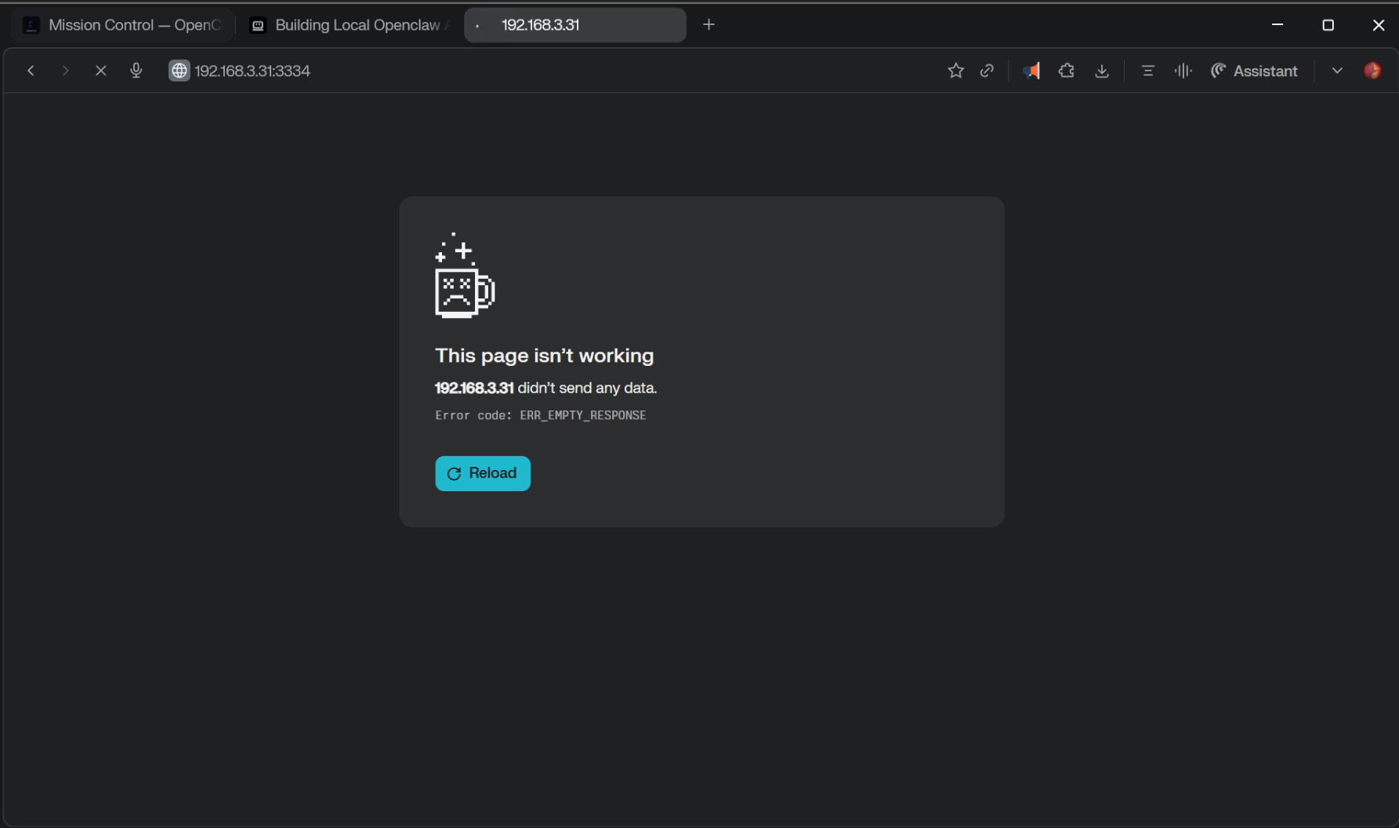Bookmark this page with the star icon
Viewport: 1399px width, 828px height.
coord(955,71)
